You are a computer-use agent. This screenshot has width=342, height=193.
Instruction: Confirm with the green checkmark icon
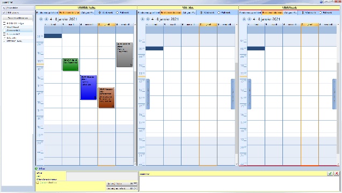point(330,173)
